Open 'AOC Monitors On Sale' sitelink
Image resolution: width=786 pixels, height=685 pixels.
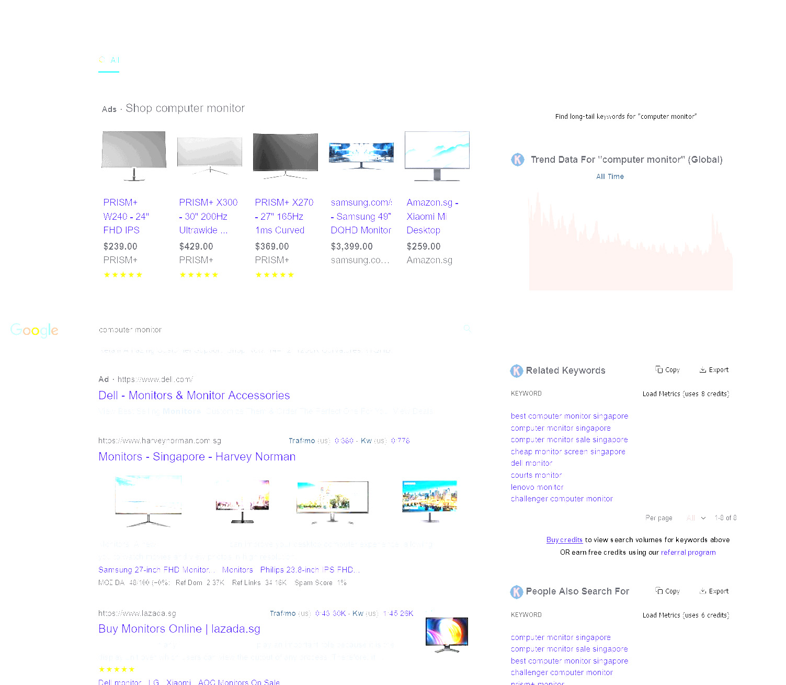(239, 682)
